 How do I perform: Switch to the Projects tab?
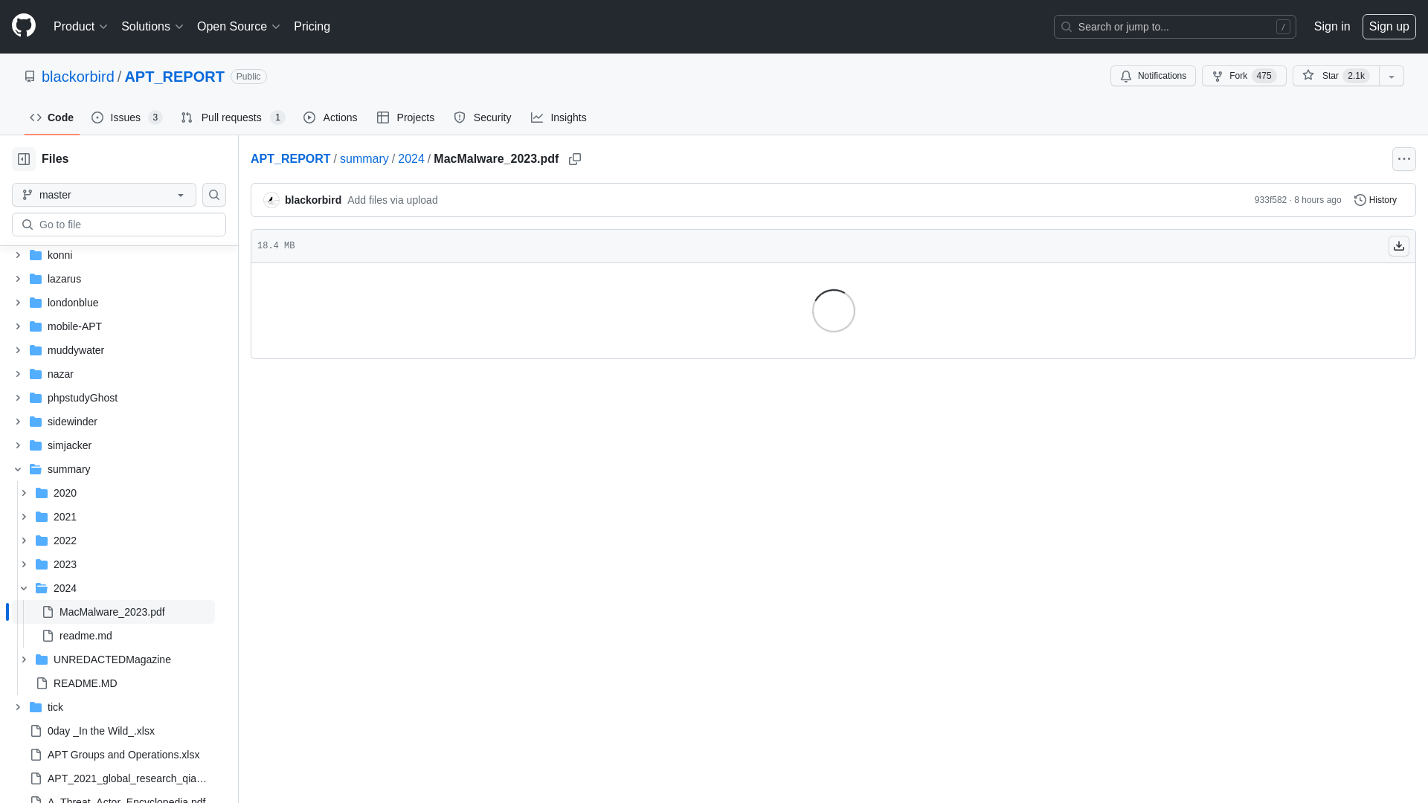pyautogui.click(x=405, y=117)
